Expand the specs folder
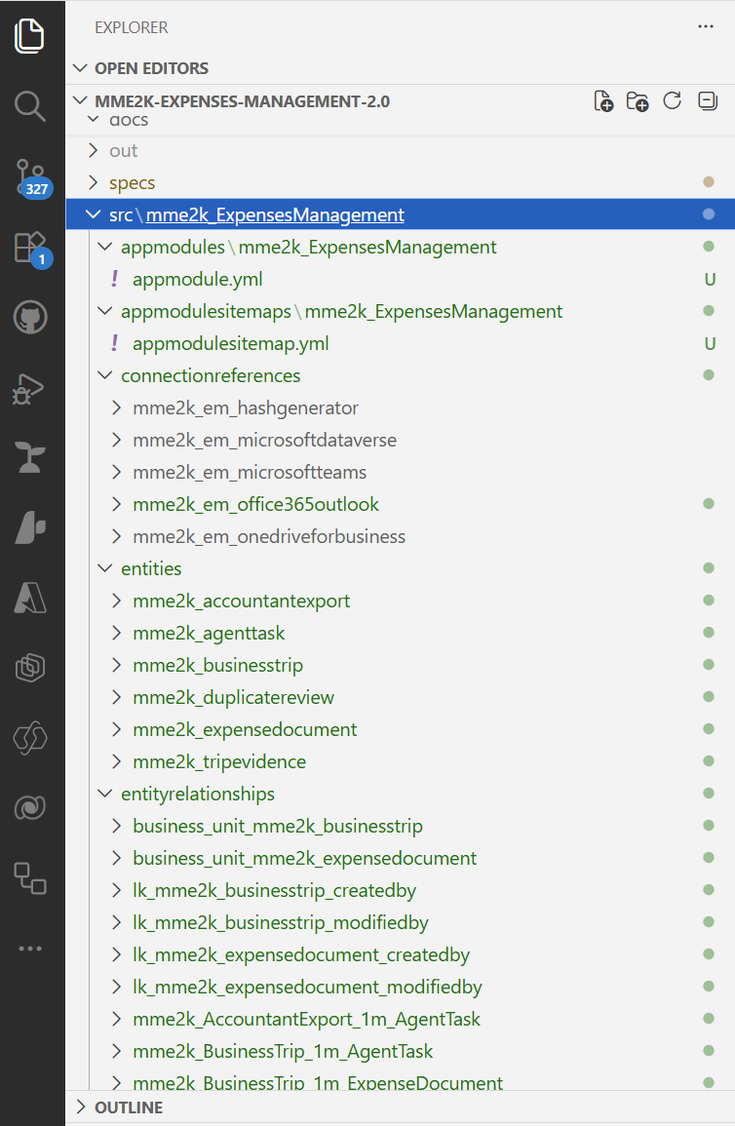 click(x=400, y=183)
